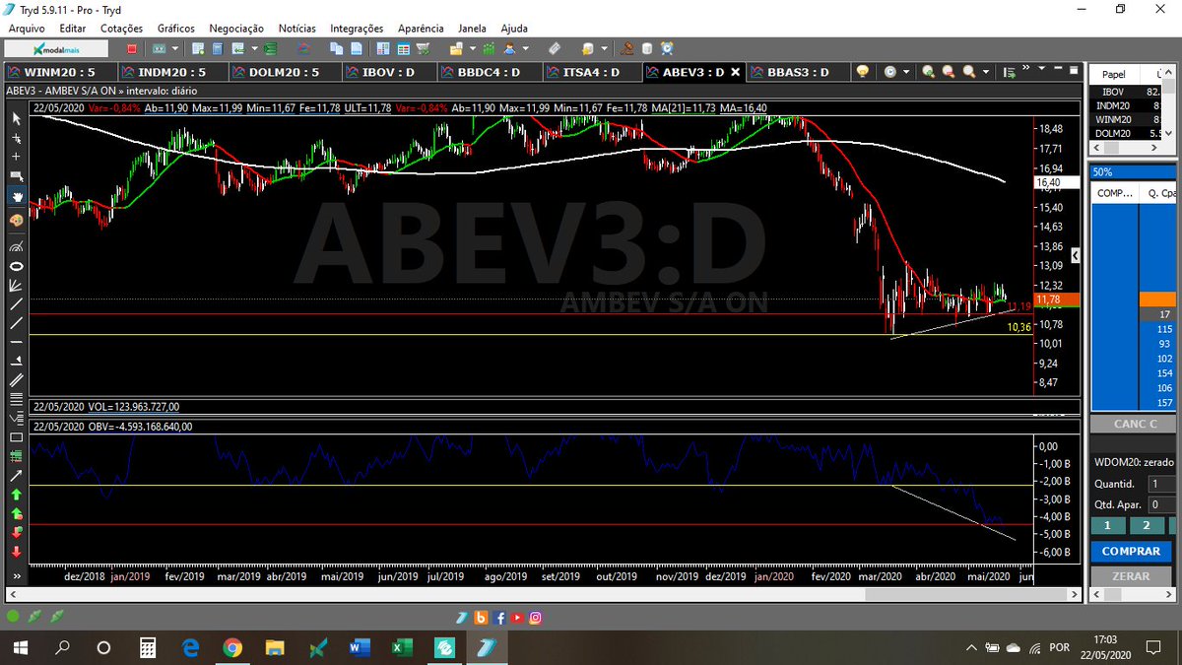This screenshot has width=1182, height=665.
Task: Click zoom in magnifier on chart toolbar
Action: coord(929,72)
